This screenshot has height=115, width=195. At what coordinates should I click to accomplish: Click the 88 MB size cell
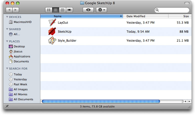pyautogui.click(x=184, y=32)
